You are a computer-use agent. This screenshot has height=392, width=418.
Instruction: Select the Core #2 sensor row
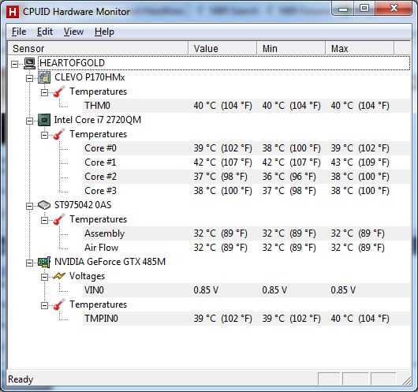[x=246, y=177]
